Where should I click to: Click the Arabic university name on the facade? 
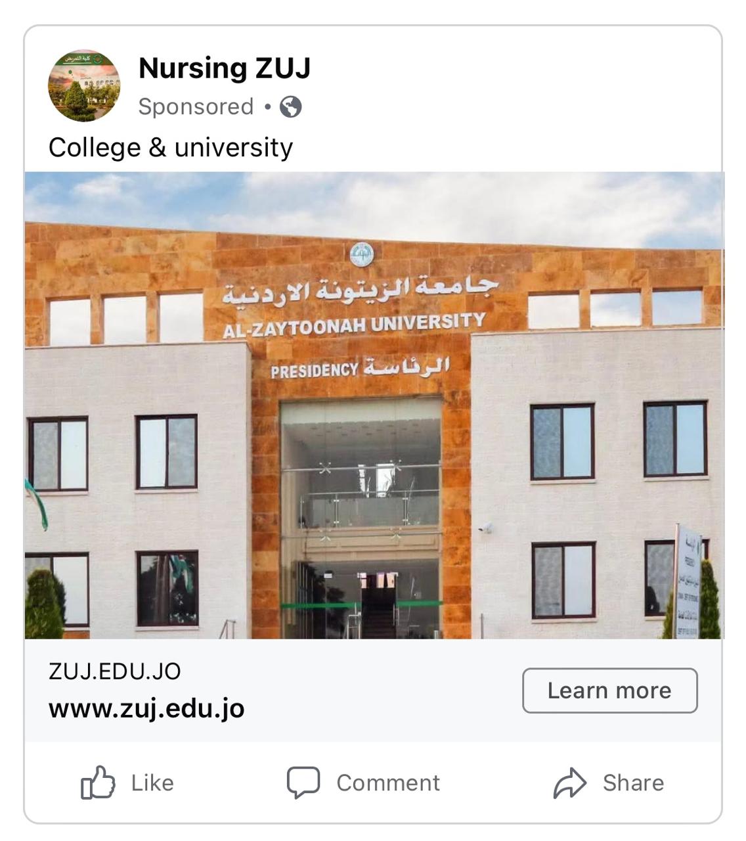coord(360,289)
